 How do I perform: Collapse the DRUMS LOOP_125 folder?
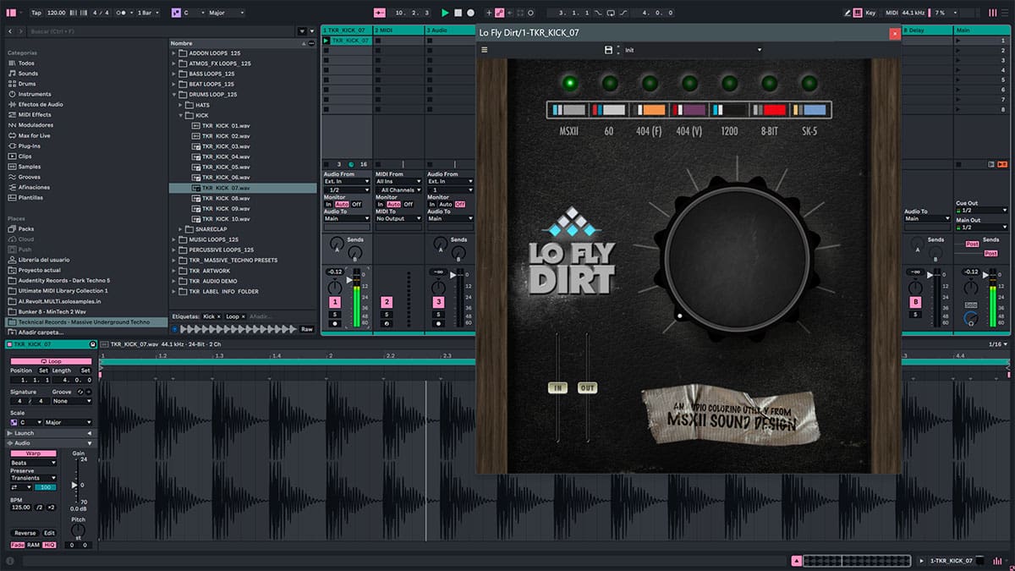174,95
